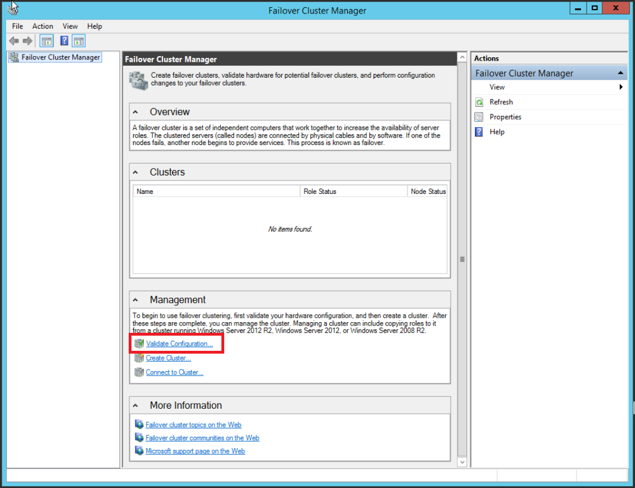Screen dimensions: 635x488
Task: Click the Properties icon in Actions pane
Action: [x=479, y=117]
